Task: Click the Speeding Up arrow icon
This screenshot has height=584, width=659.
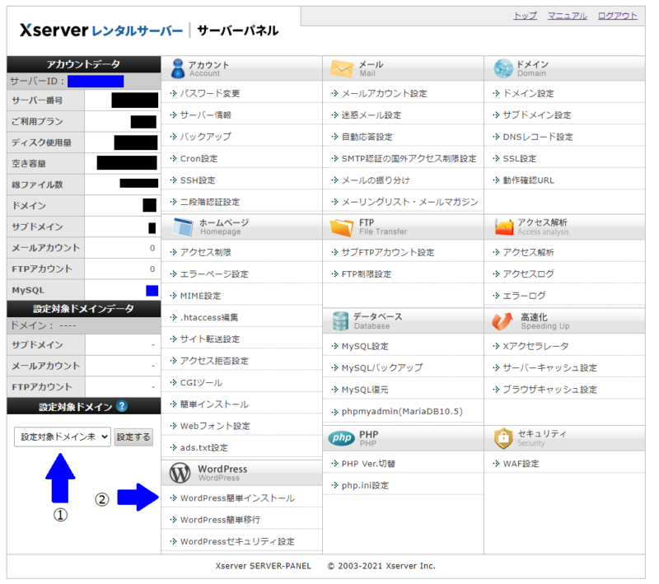Action: tap(502, 321)
